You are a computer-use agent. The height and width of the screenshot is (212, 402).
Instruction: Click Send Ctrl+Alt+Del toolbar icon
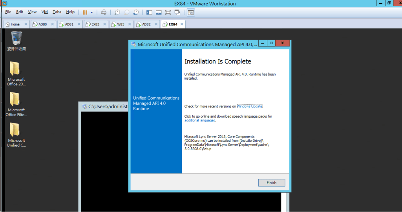104,12
